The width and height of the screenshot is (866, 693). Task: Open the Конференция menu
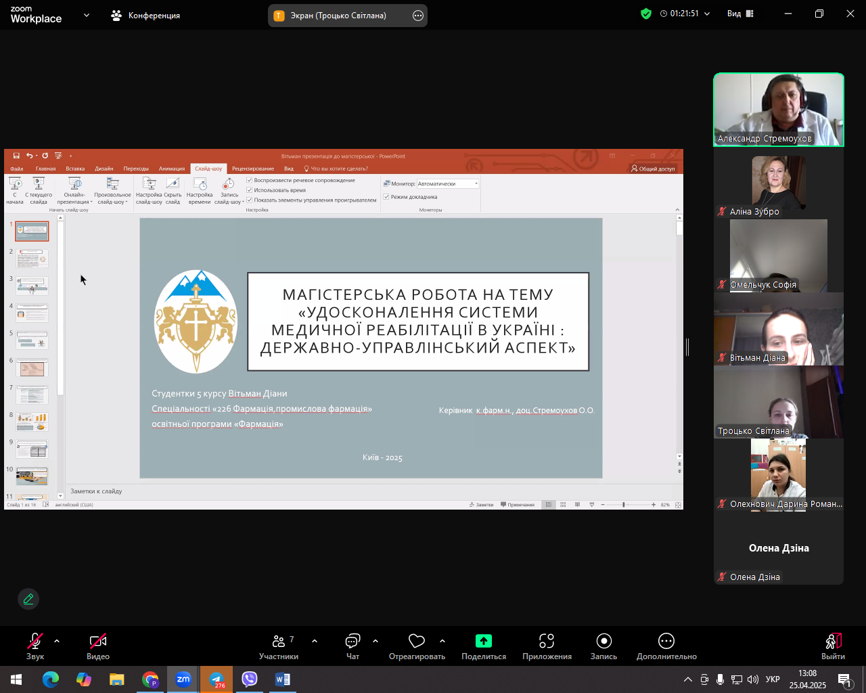145,15
